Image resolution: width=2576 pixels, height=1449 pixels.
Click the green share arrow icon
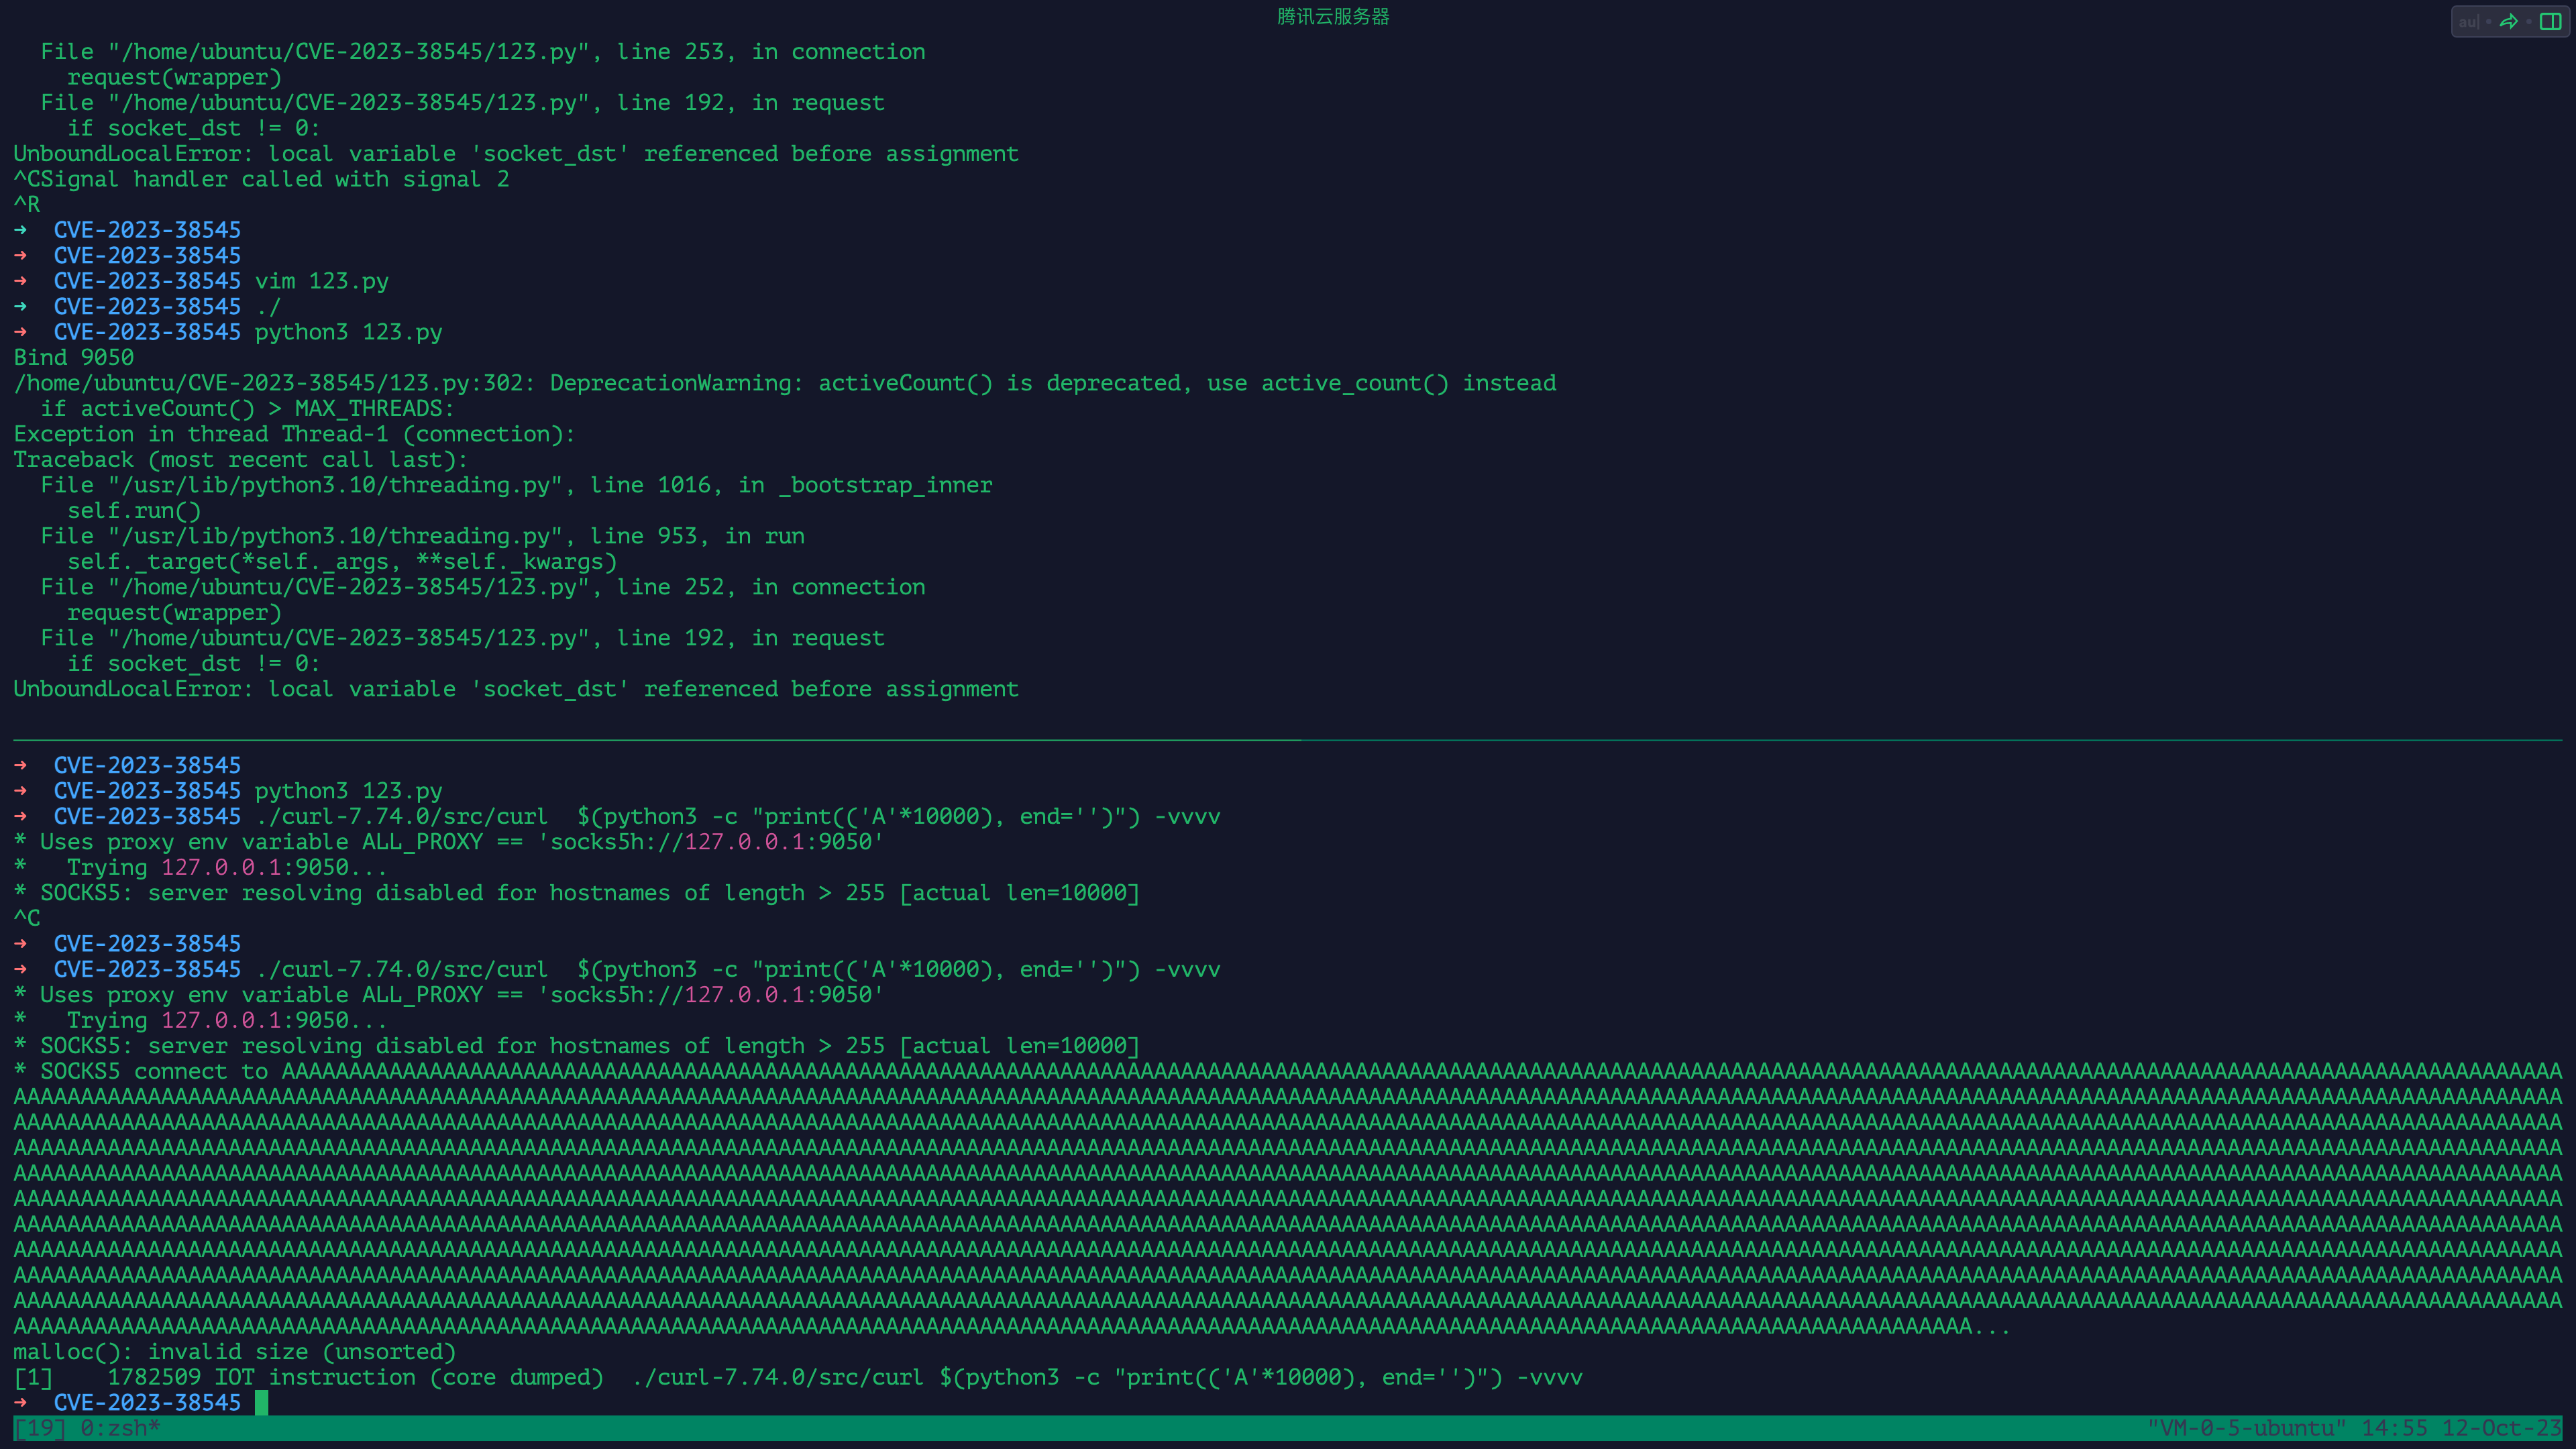2508,22
